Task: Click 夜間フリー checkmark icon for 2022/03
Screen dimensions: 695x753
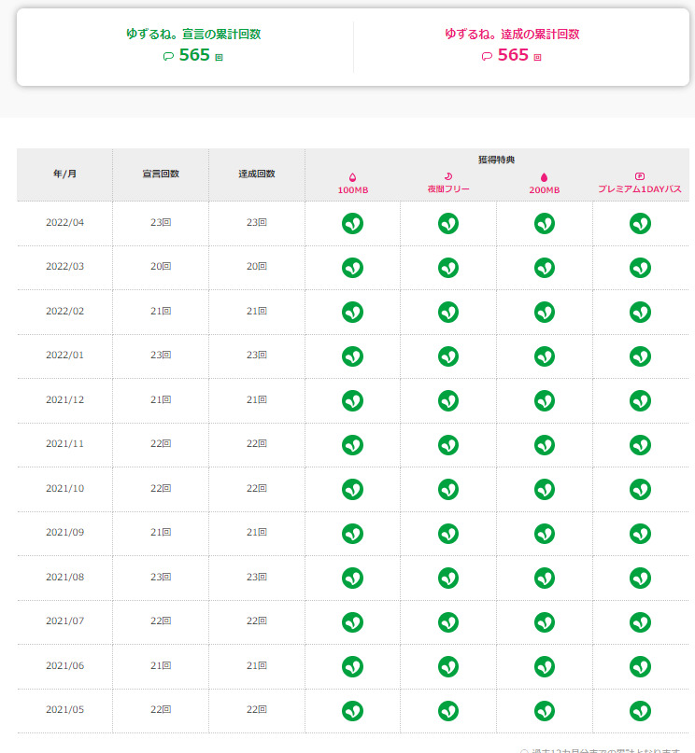Action: (x=448, y=268)
